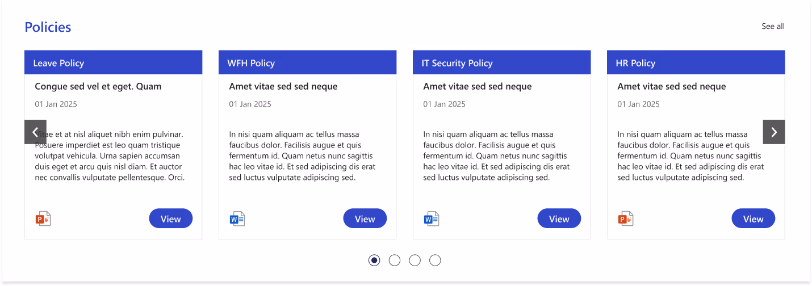
Task: Select the WFH Policy card header
Action: pos(308,62)
